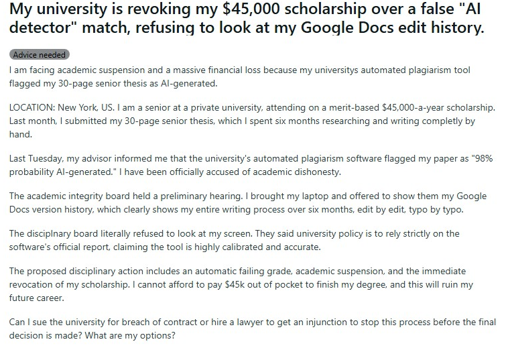Click the 'Google Docs version history' sentence
This screenshot has height=356, width=508.
[248, 202]
